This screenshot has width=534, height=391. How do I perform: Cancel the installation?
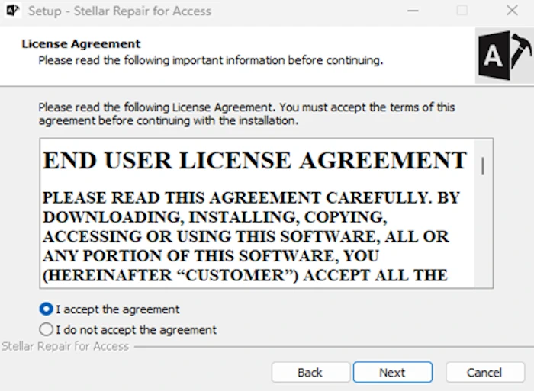click(484, 372)
